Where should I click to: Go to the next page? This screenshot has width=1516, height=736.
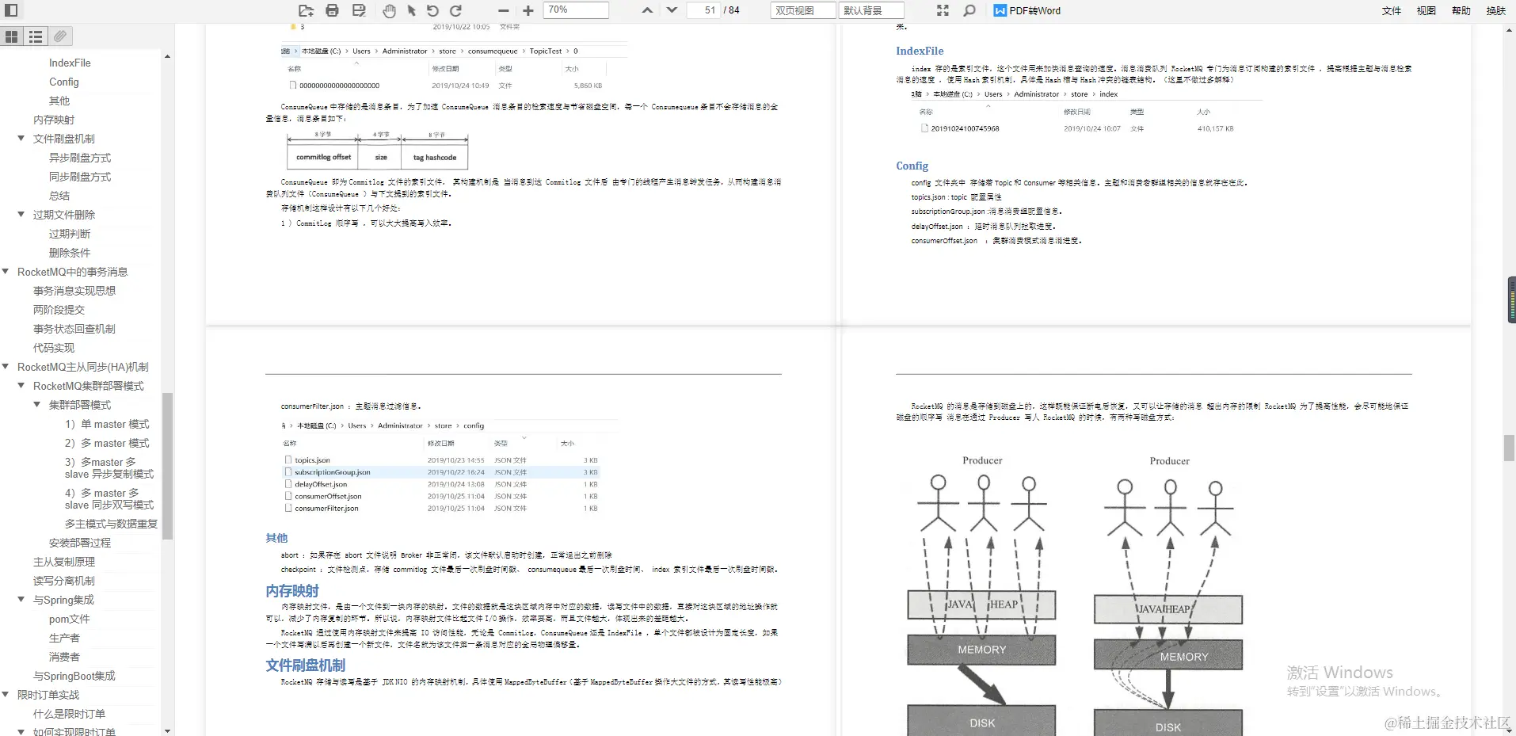click(x=672, y=10)
